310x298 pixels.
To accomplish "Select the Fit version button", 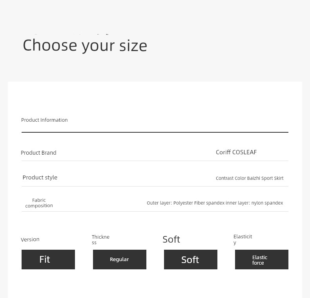I will pos(48,260).
